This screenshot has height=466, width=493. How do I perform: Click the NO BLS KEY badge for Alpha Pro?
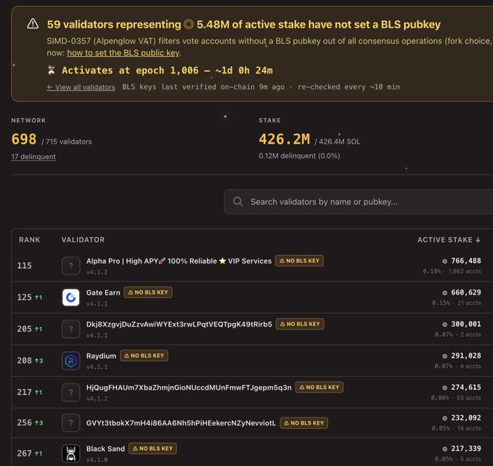coord(299,261)
